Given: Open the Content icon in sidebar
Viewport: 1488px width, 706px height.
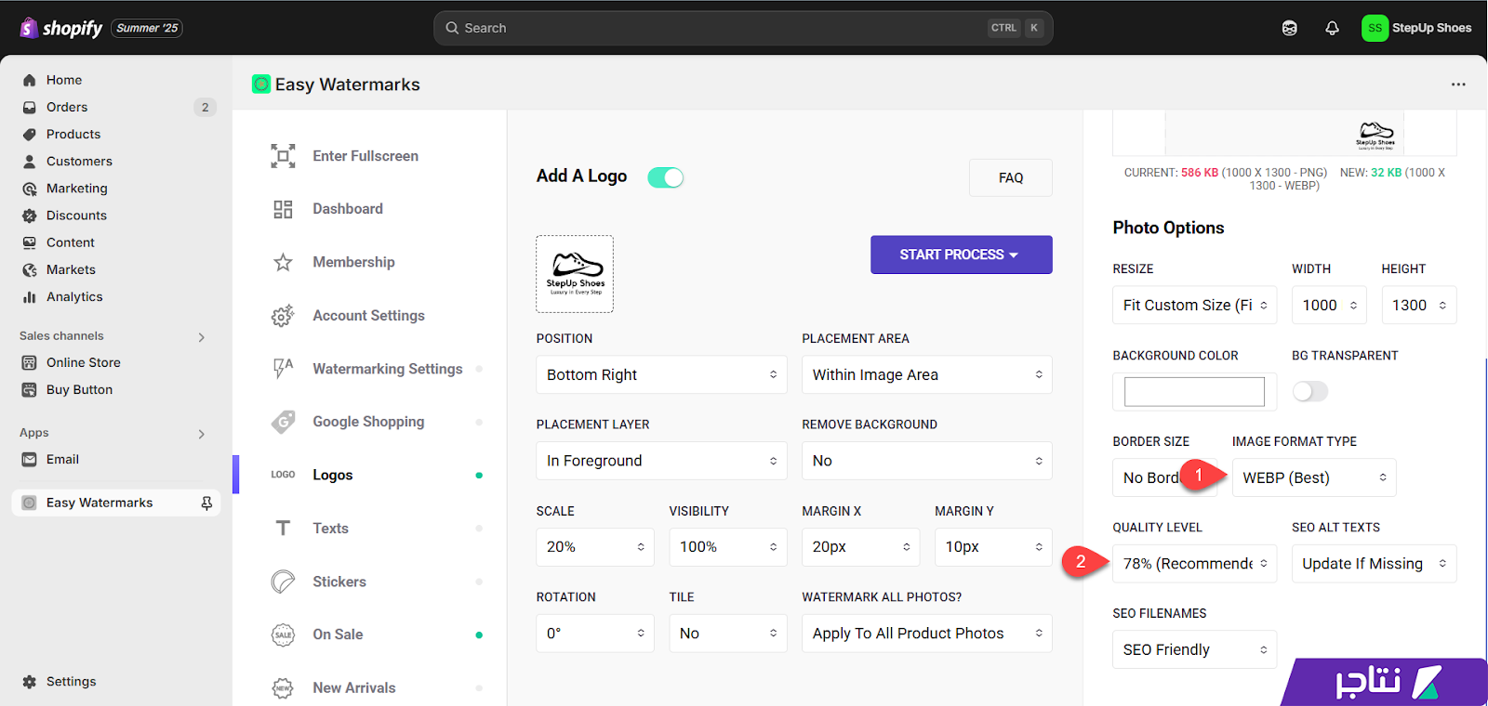Looking at the screenshot, I should tap(29, 242).
